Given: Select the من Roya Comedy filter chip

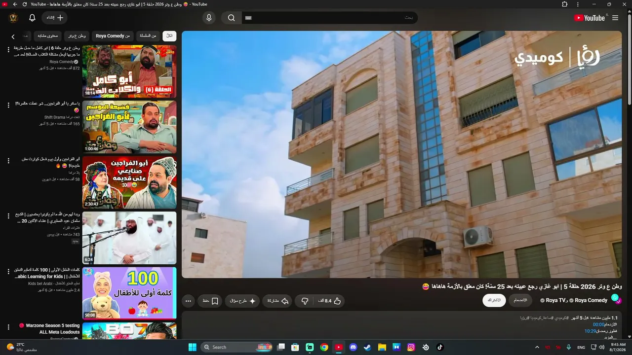Looking at the screenshot, I should pos(113,36).
